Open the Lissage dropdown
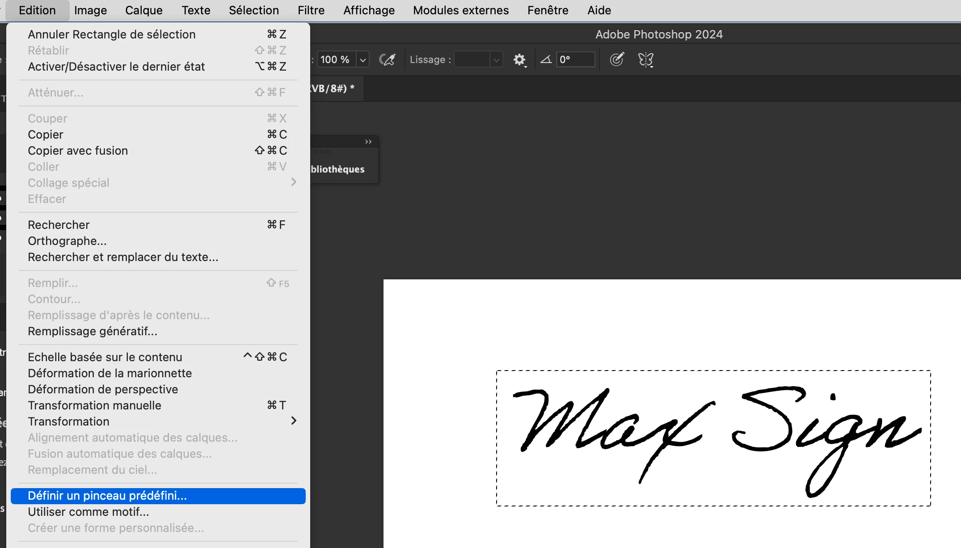 [x=496, y=59]
